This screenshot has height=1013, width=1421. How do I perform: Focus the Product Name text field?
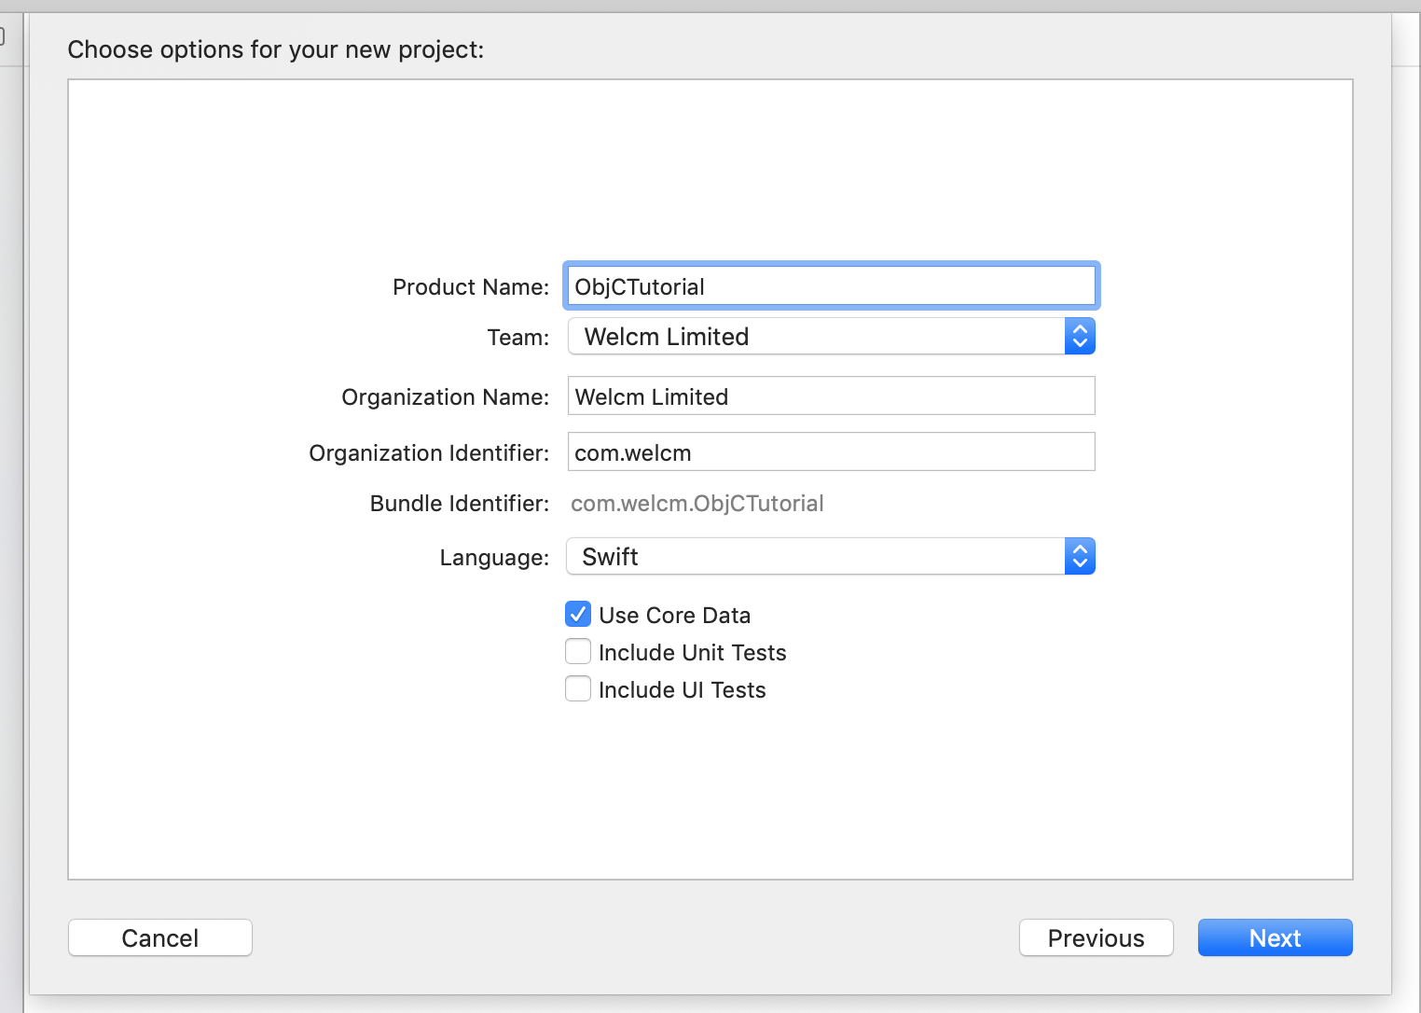pos(830,286)
